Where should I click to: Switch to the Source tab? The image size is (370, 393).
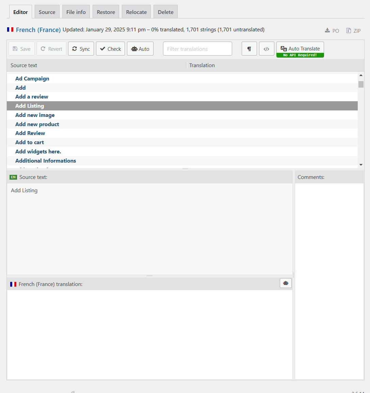[x=47, y=12]
